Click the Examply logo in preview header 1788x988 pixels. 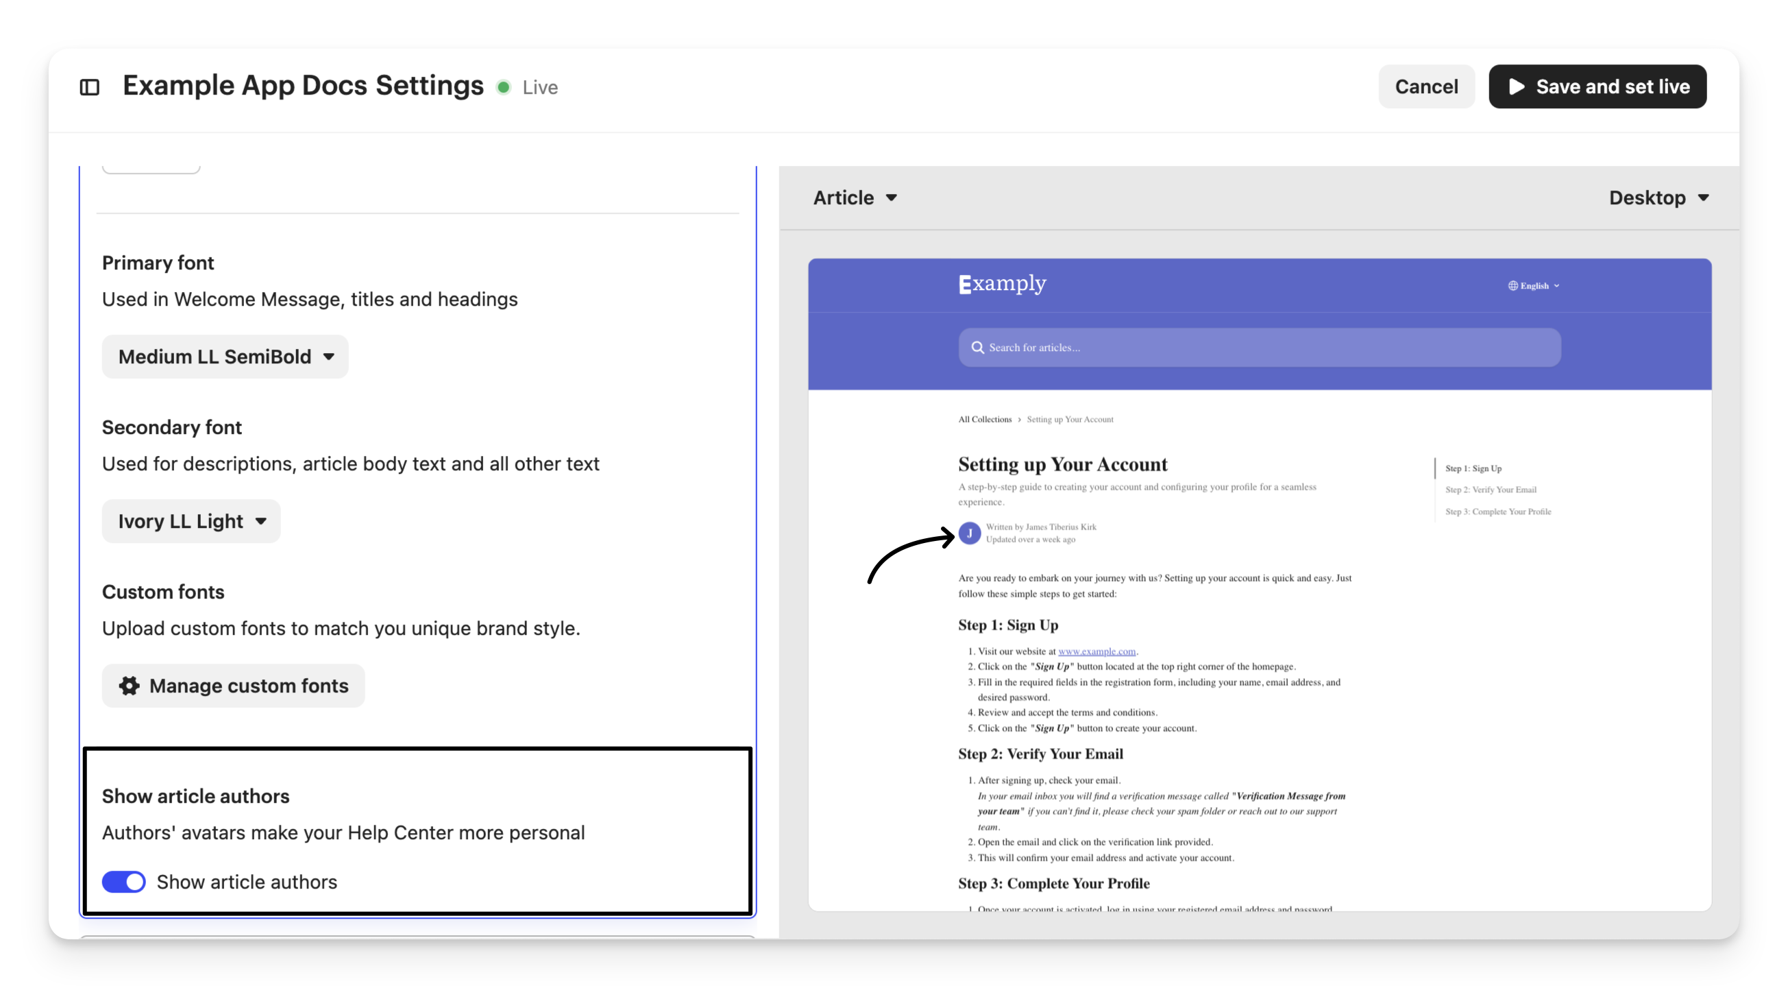click(1001, 284)
